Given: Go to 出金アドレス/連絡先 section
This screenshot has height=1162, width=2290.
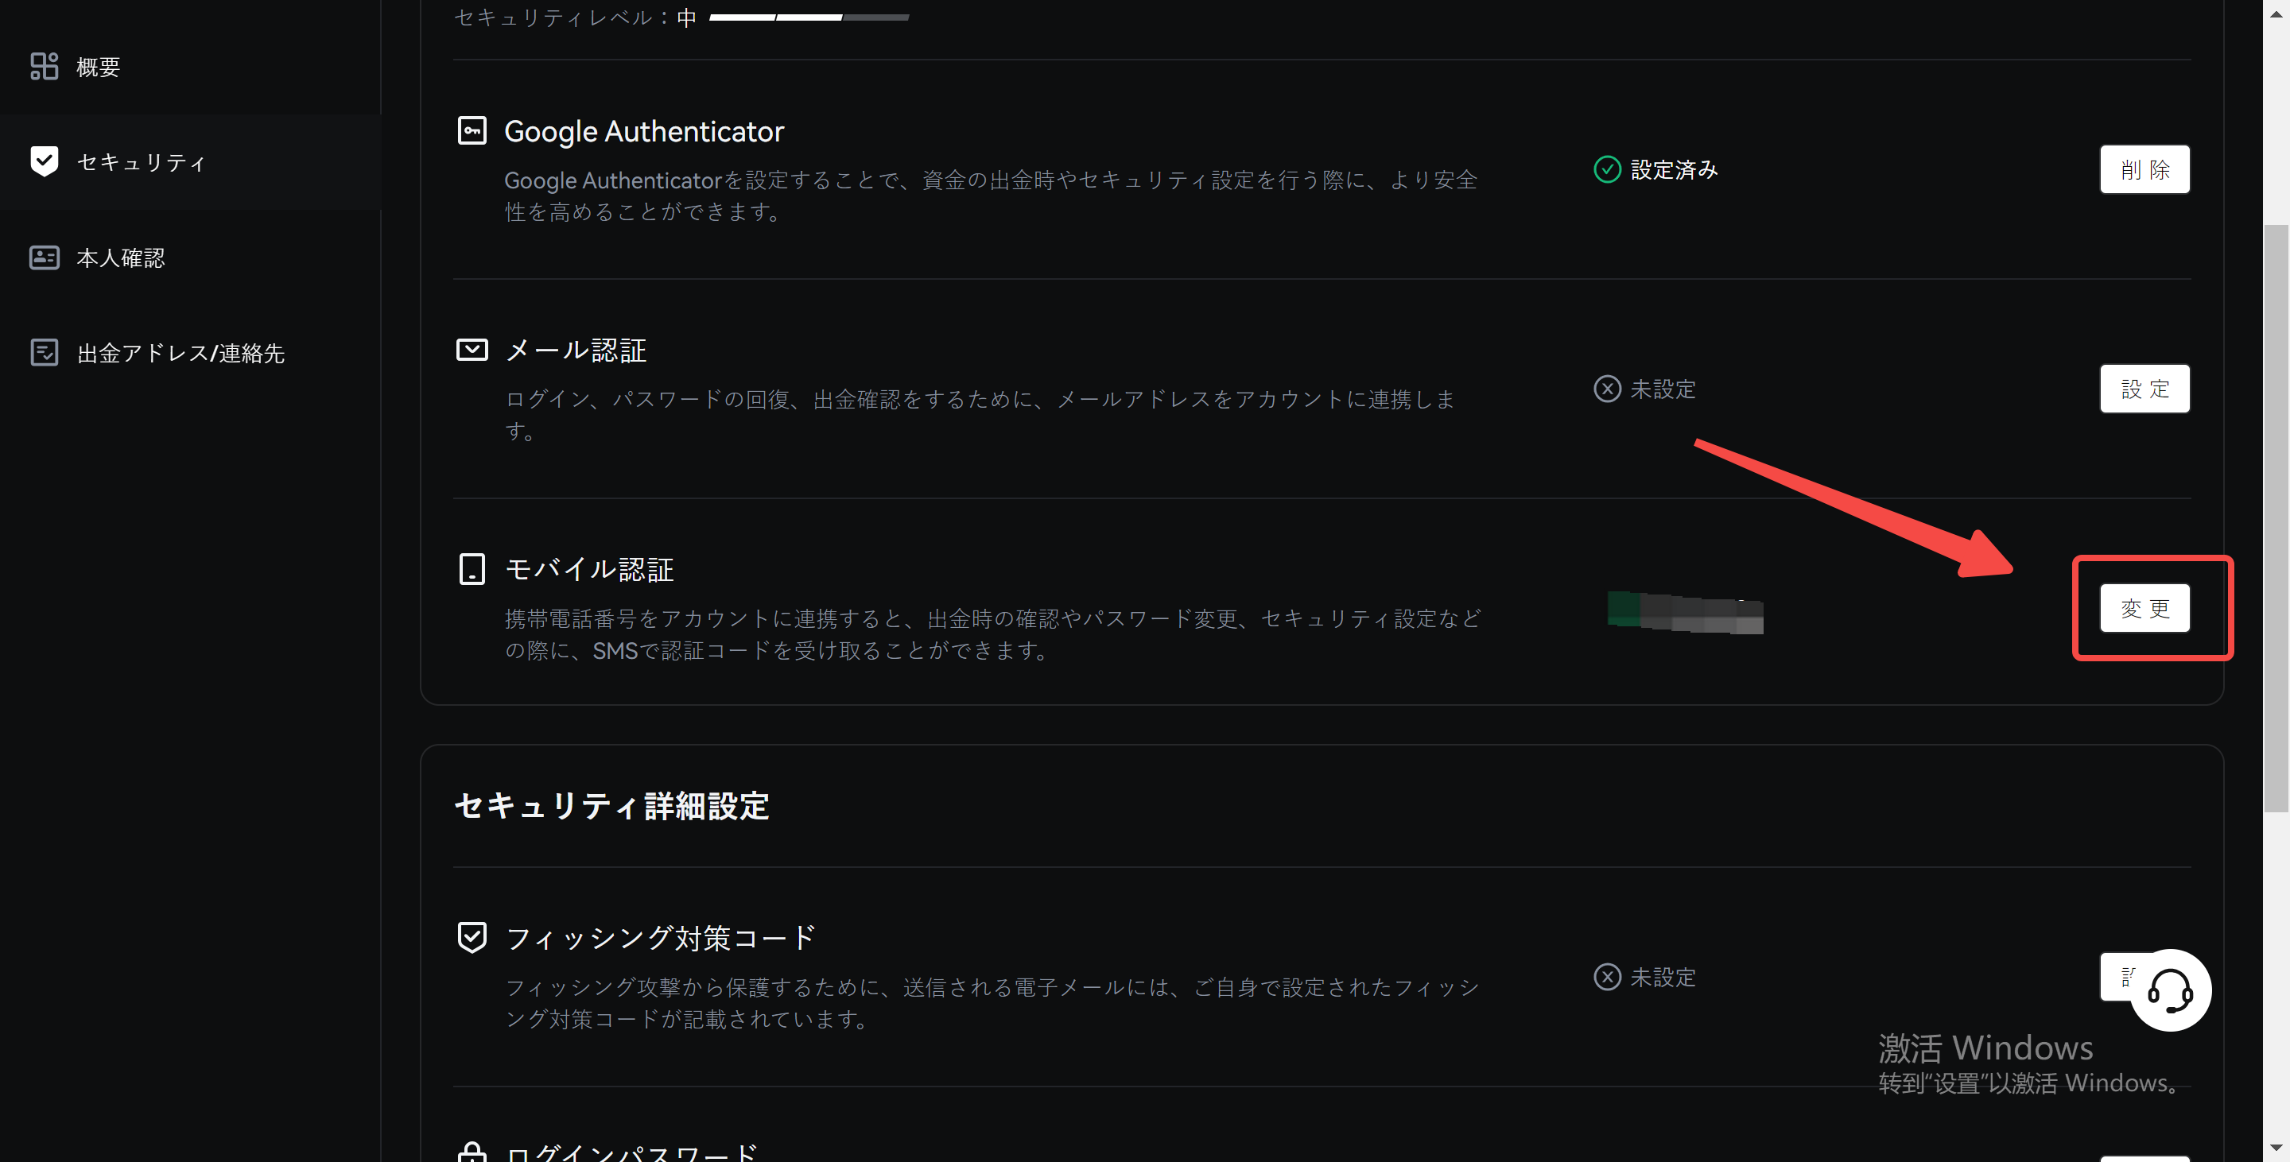Looking at the screenshot, I should tap(180, 353).
